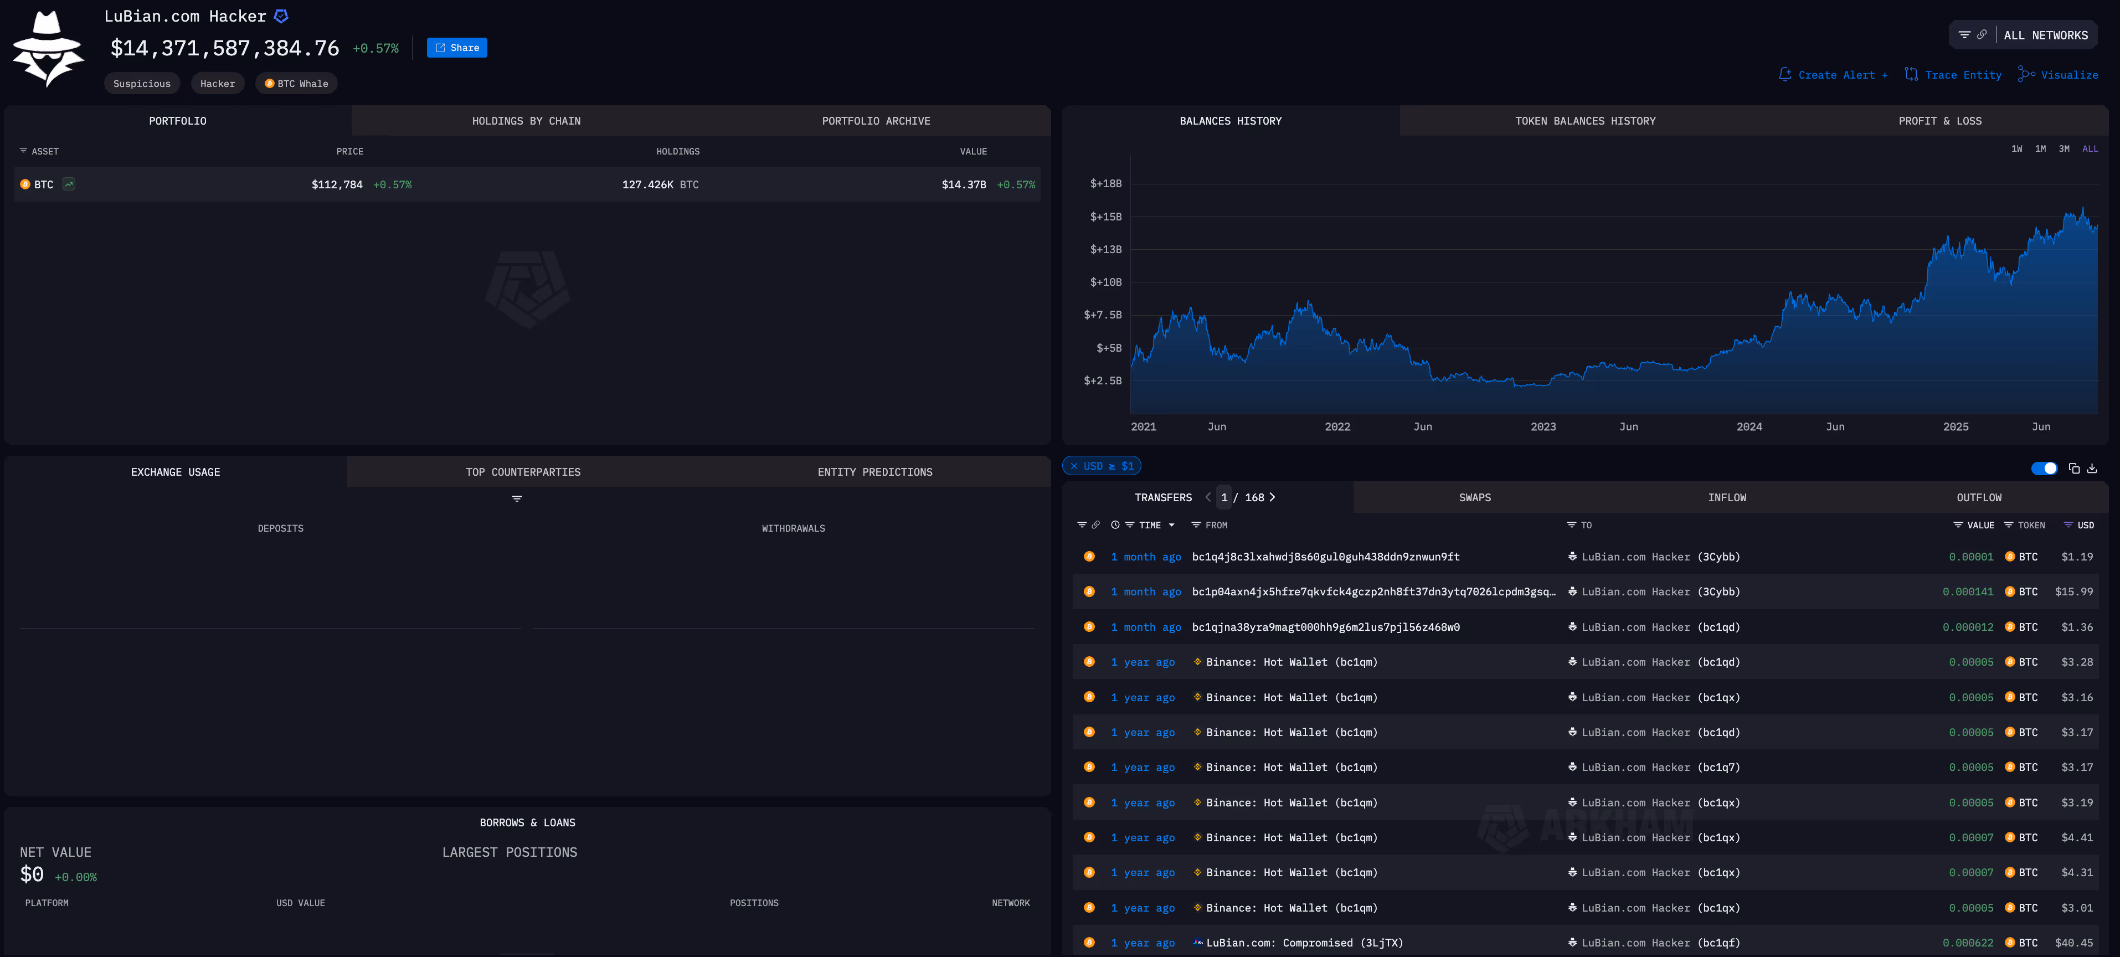This screenshot has height=957, width=2120.
Task: Click the clock icon in Time column
Action: (1115, 525)
